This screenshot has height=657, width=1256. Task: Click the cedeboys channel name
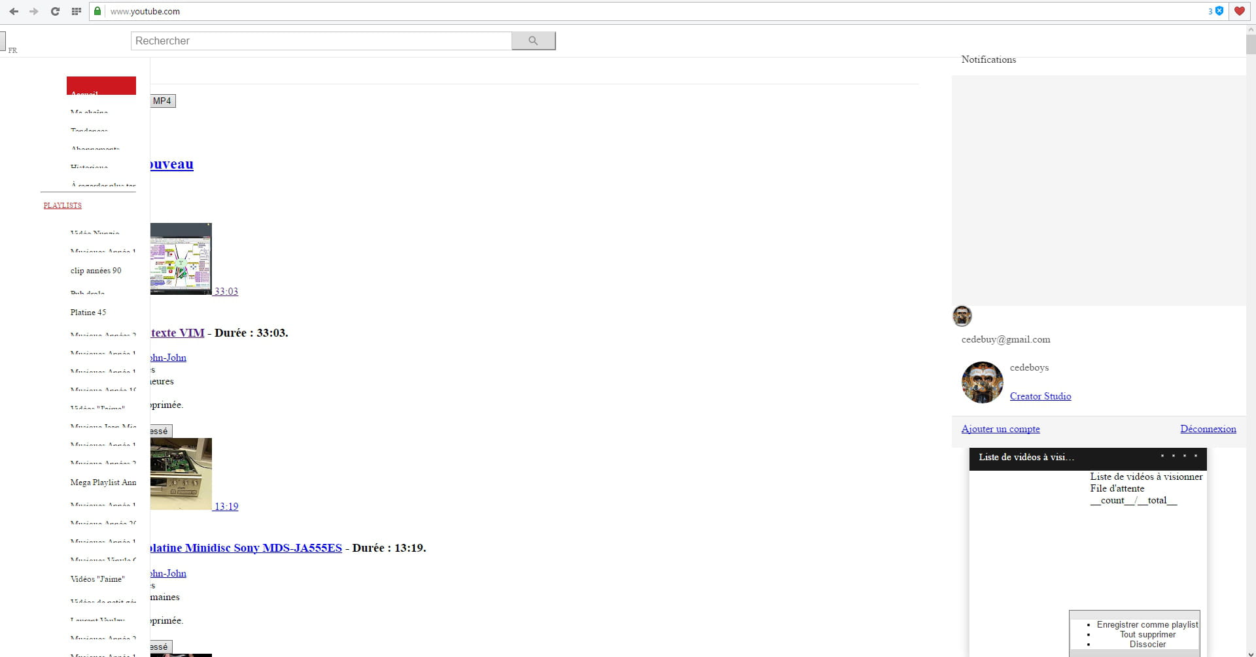(1029, 367)
